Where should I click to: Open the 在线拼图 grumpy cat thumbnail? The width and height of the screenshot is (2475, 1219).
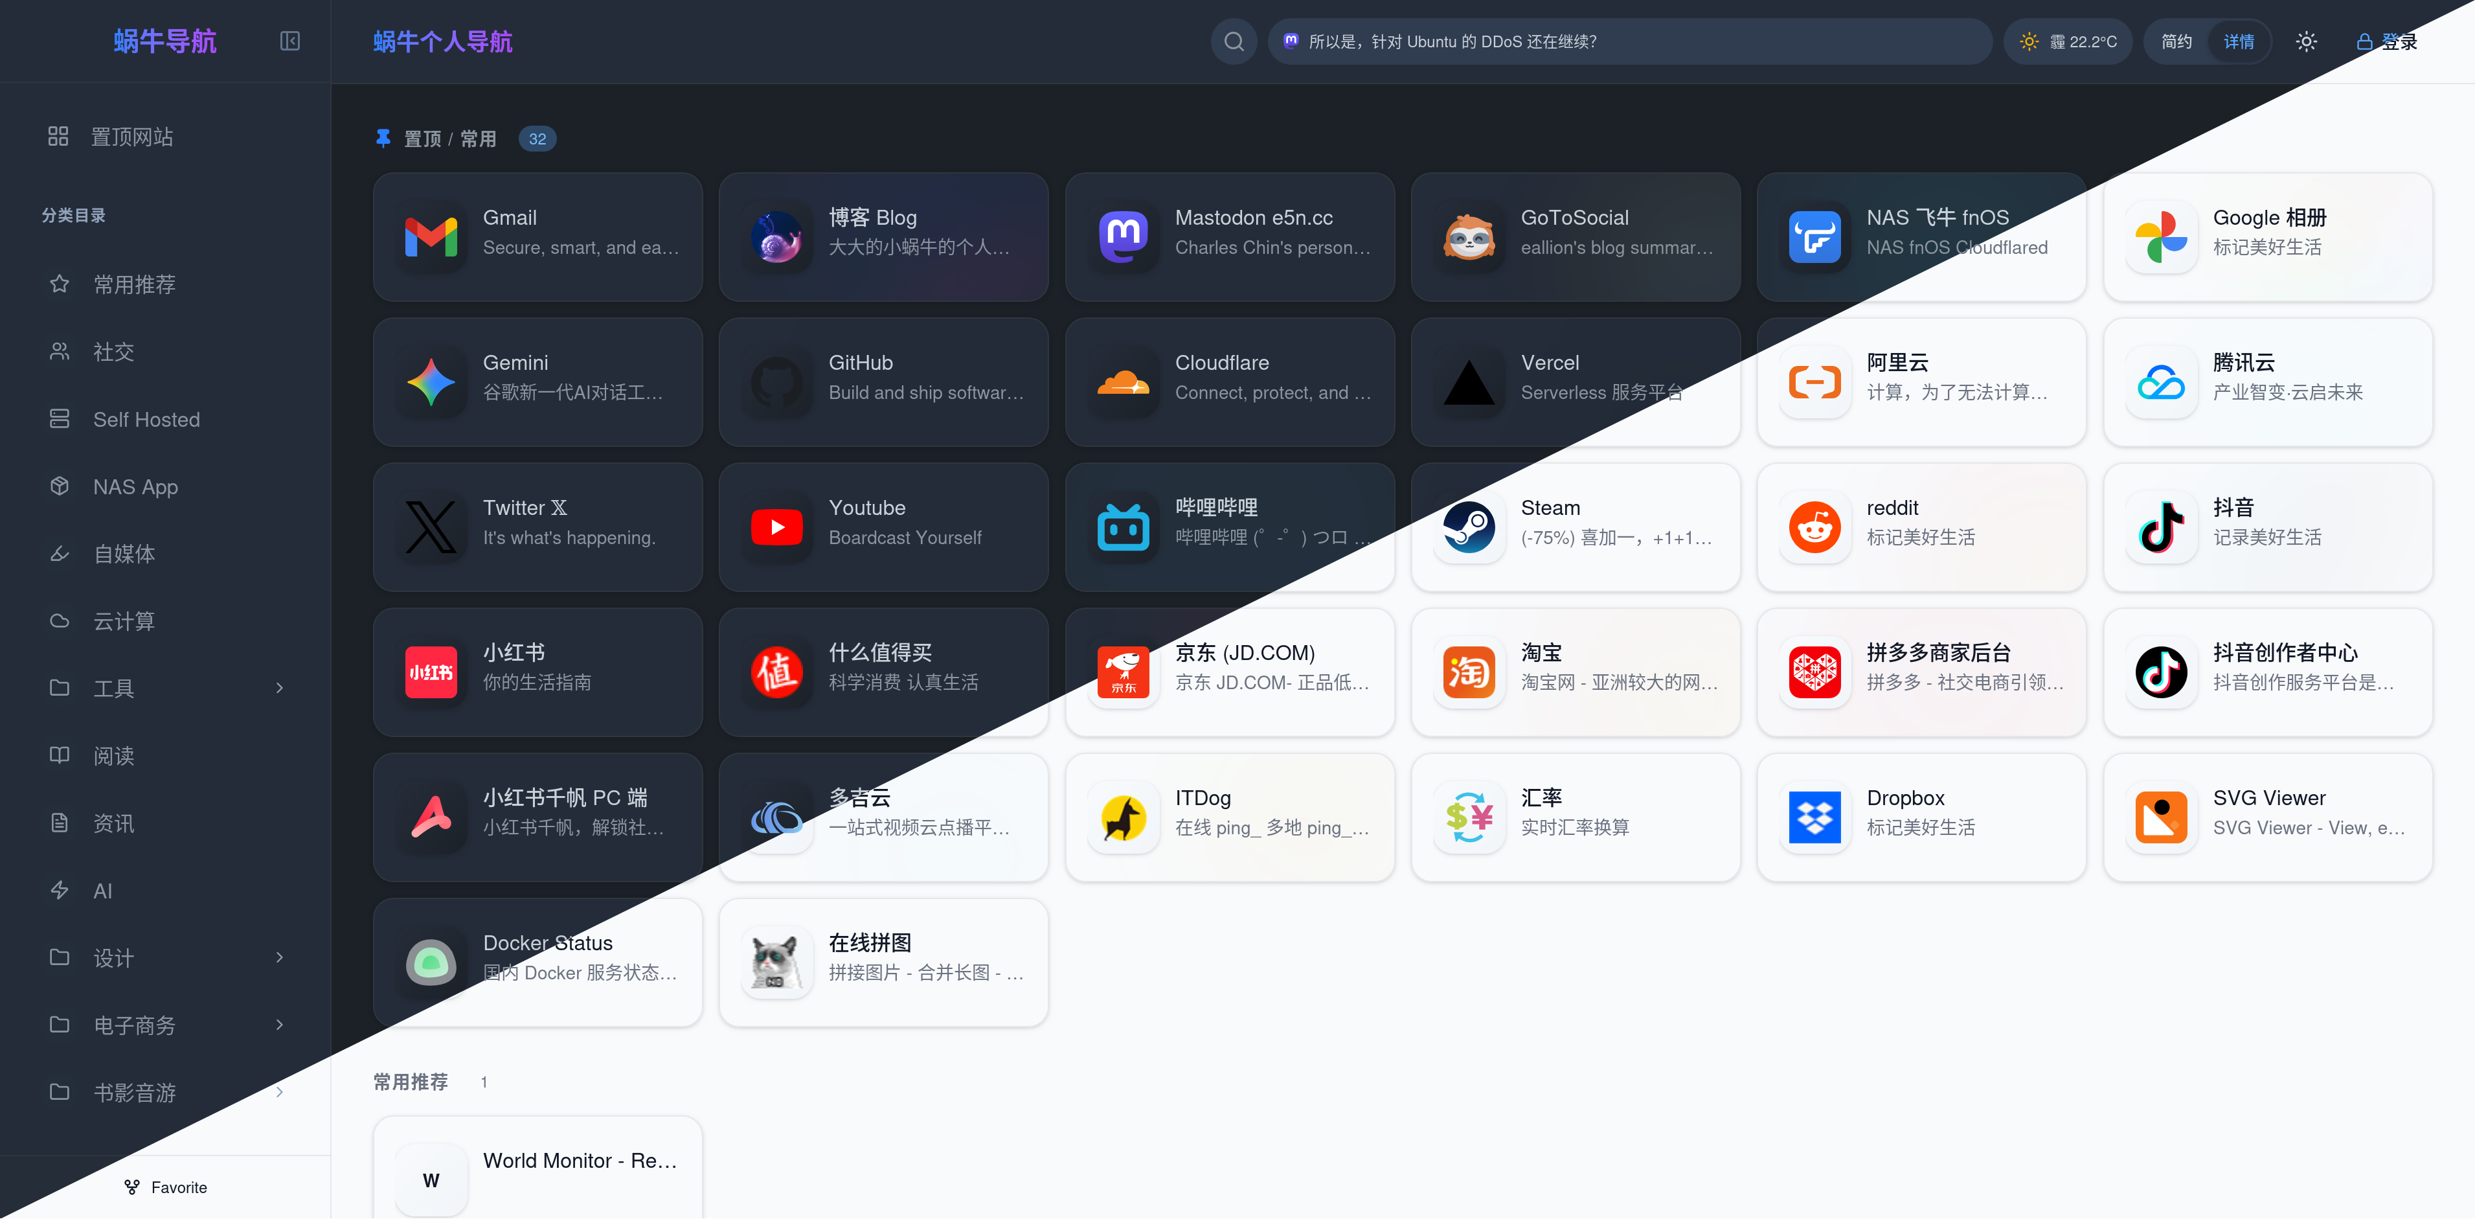777,963
